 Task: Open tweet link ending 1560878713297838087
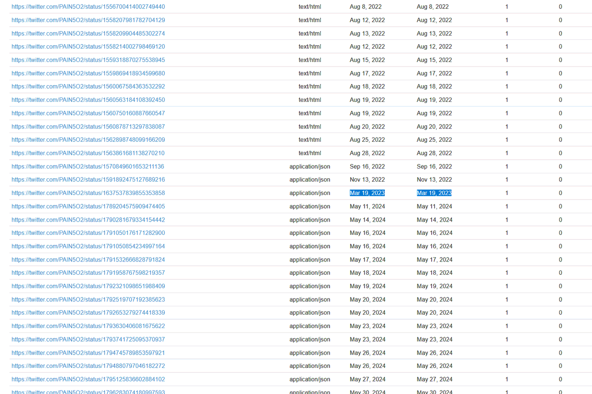[x=88, y=127]
